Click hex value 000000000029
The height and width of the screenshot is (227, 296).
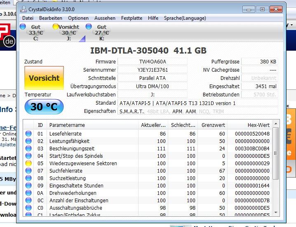click(252, 164)
